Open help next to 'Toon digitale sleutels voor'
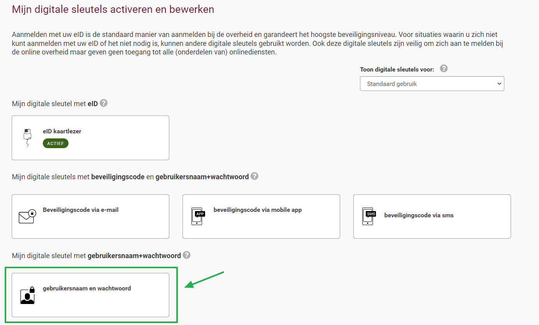The image size is (539, 325). [x=444, y=68]
